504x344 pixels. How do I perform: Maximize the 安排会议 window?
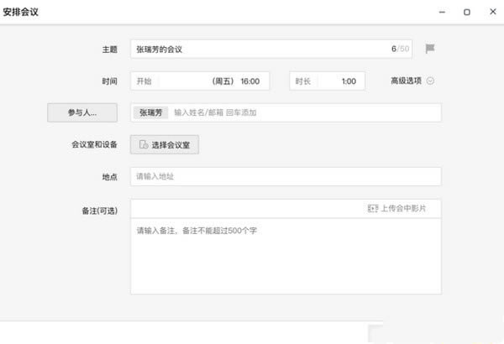click(467, 13)
